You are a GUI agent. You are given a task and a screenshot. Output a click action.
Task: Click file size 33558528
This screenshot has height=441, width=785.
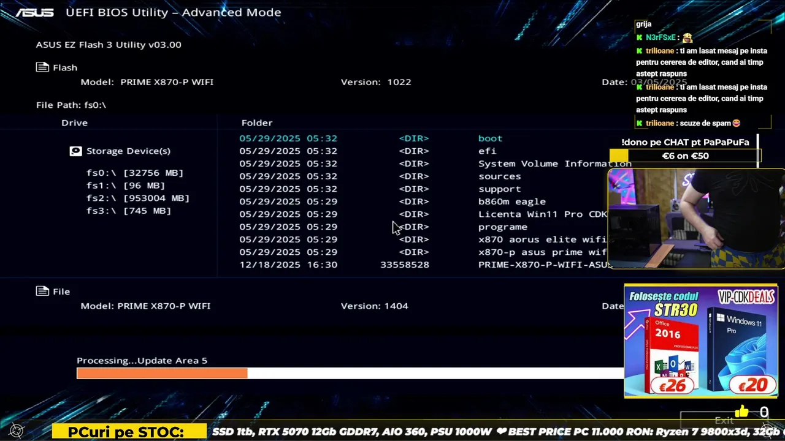point(405,265)
